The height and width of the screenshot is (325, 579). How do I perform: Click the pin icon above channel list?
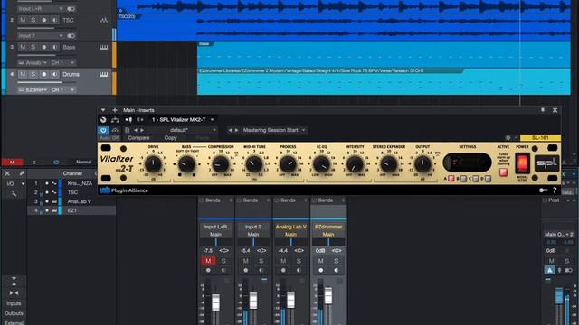[x=21, y=173]
